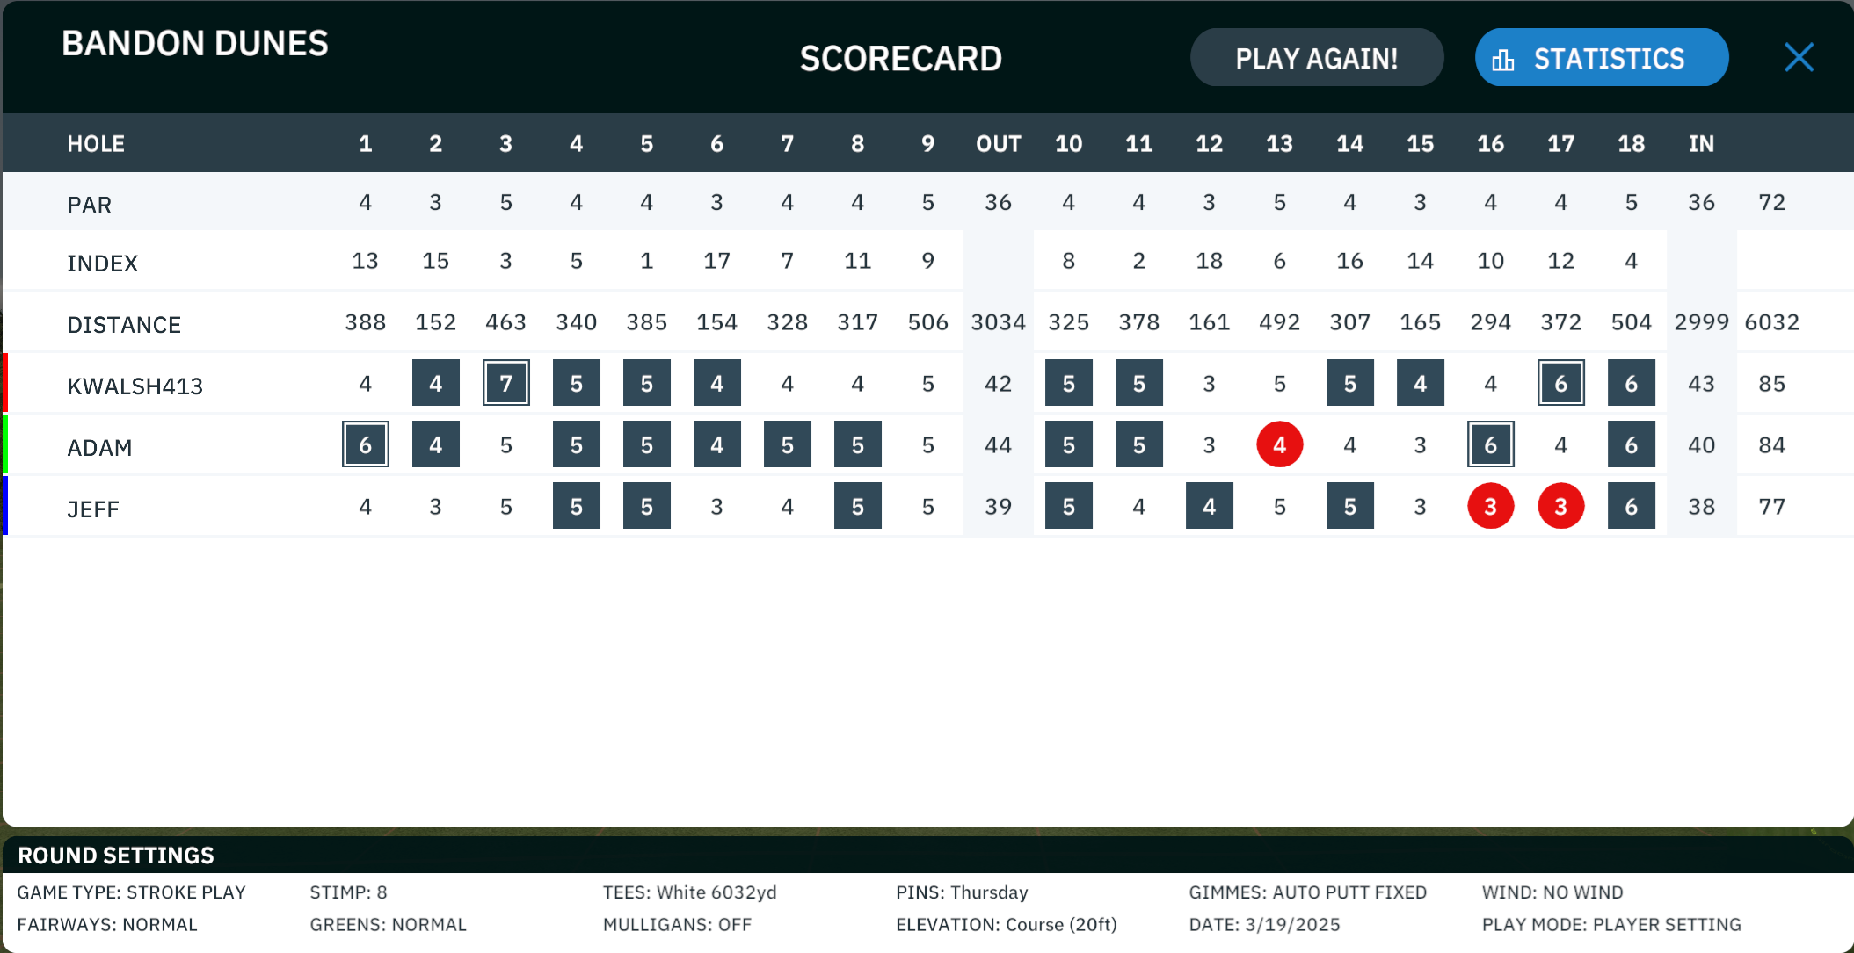Image resolution: width=1854 pixels, height=953 pixels.
Task: Click Jeff's total score of 77
Action: click(x=1771, y=506)
